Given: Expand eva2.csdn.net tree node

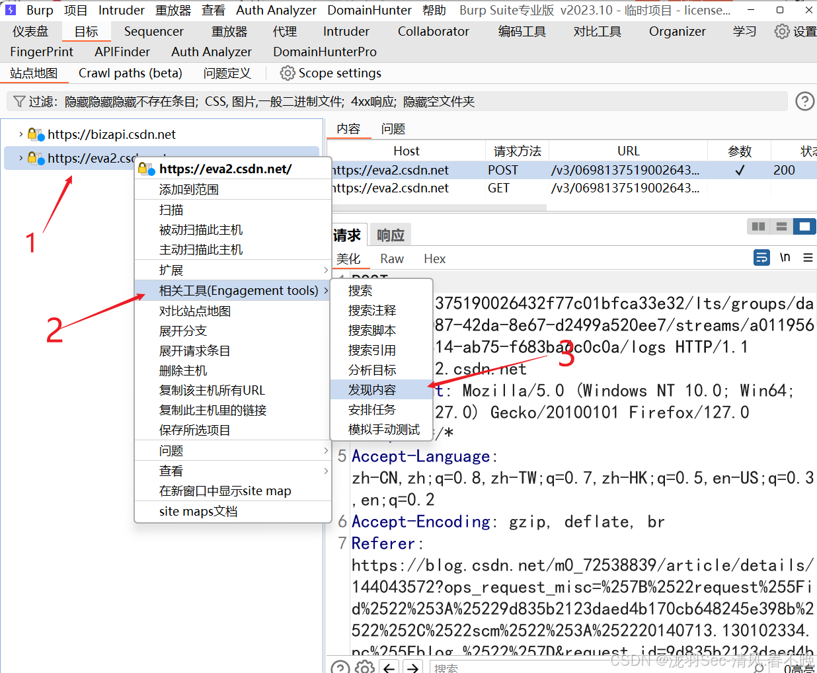Looking at the screenshot, I should click(20, 158).
